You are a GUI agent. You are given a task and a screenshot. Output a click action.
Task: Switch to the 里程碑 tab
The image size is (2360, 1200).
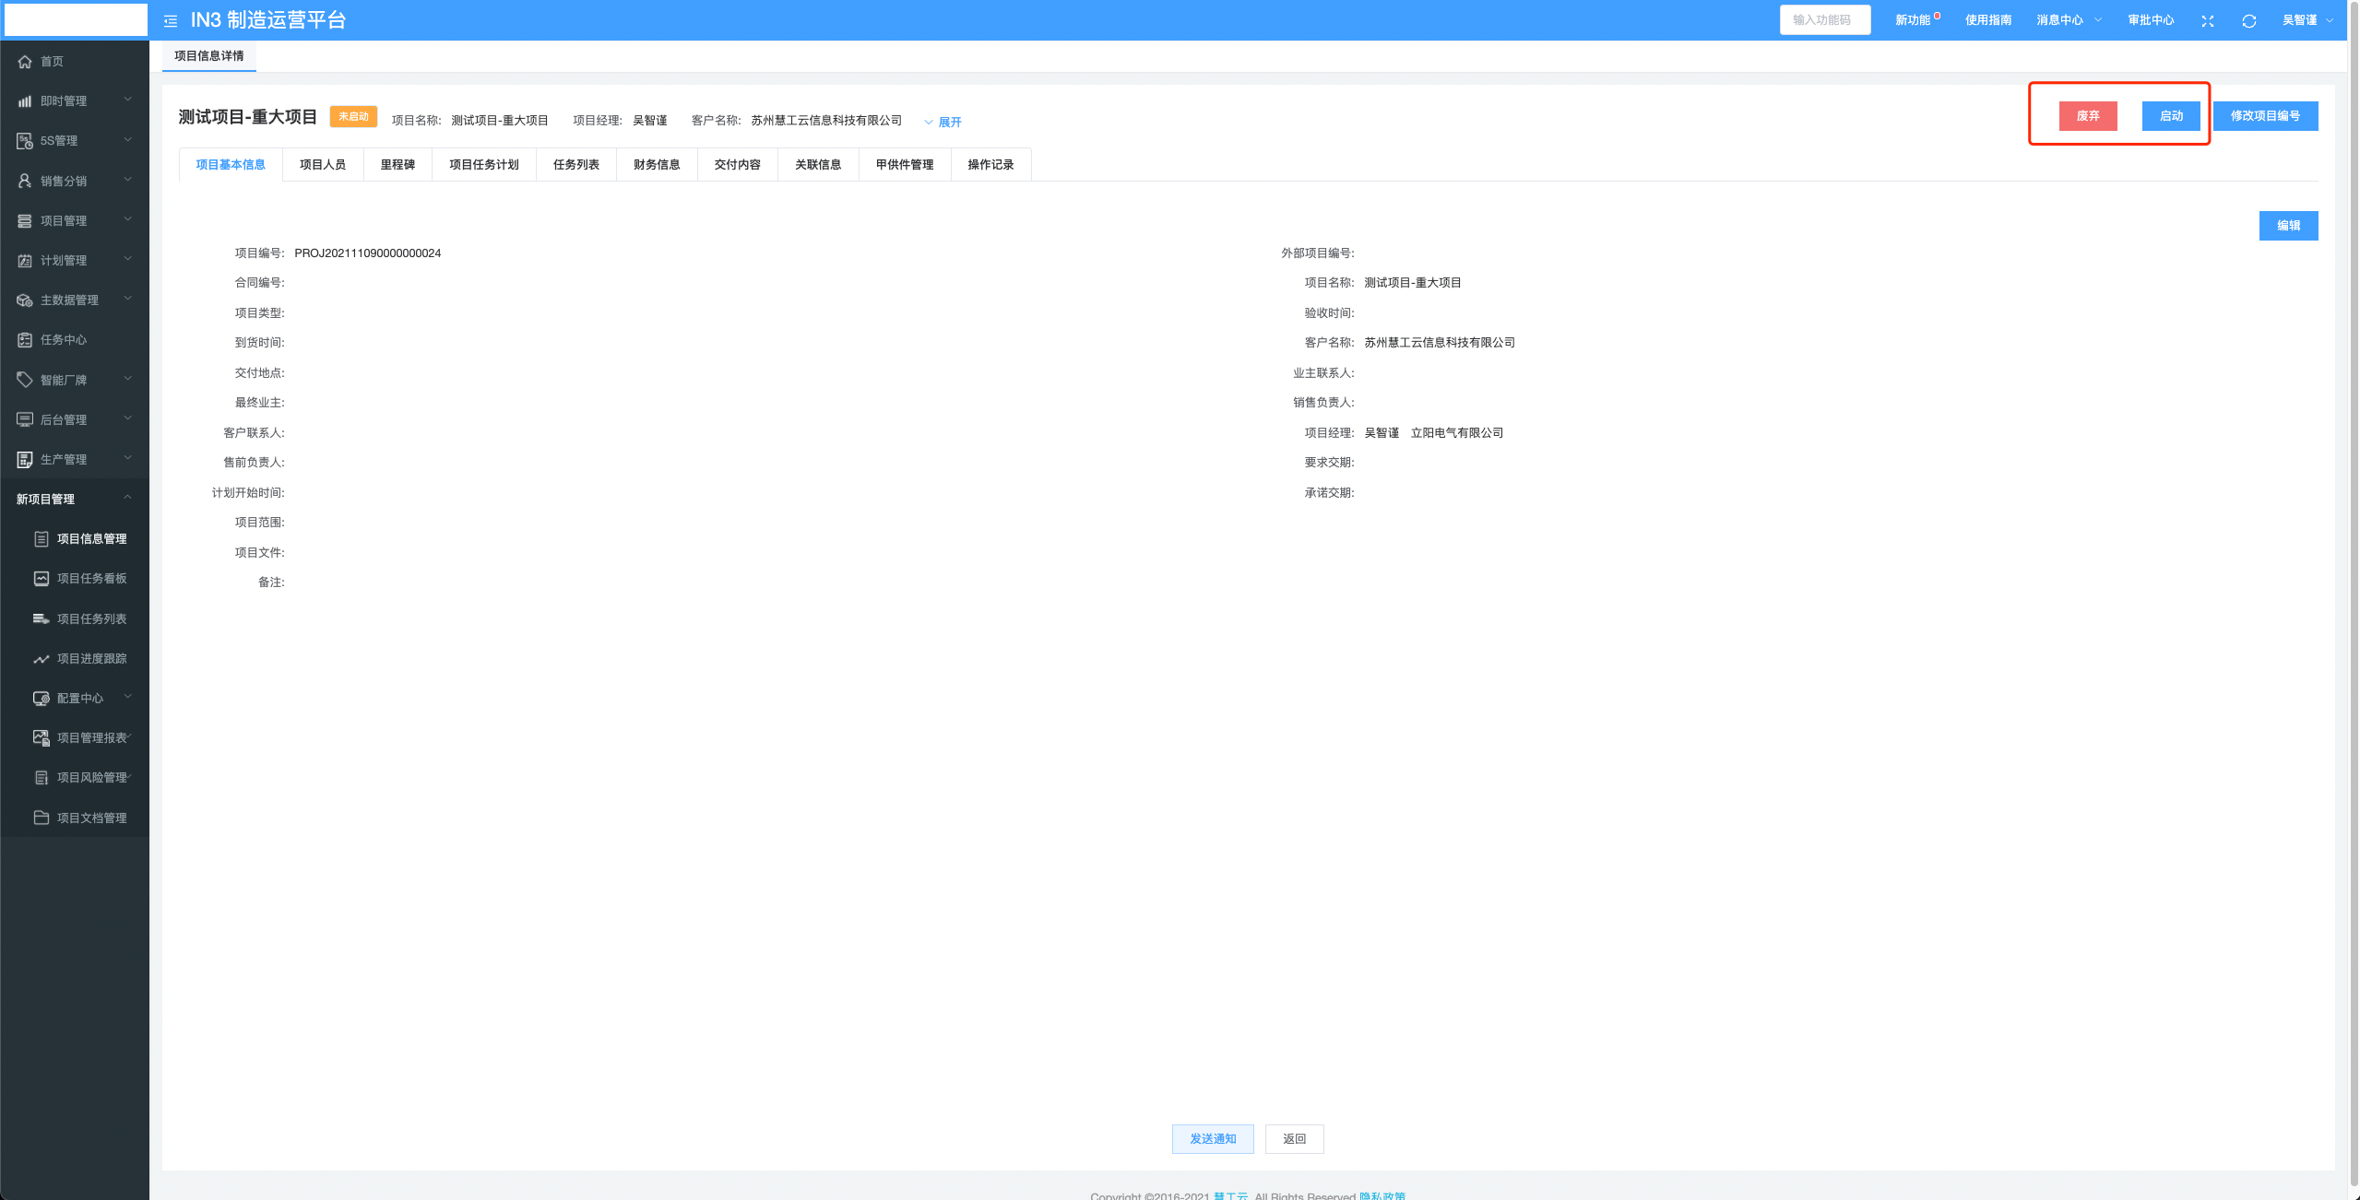397,165
